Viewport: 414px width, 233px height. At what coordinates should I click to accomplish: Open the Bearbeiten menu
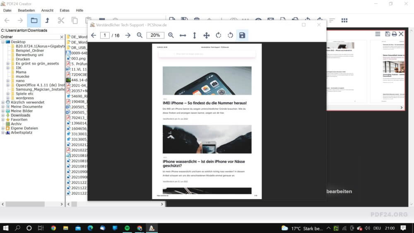click(x=26, y=10)
